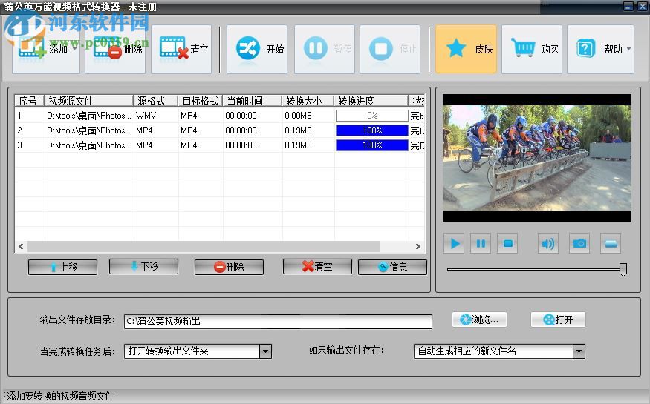Image resolution: width=650 pixels, height=404 pixels.
Task: Click the 删除 toolbar button with film icon
Action: (x=115, y=49)
